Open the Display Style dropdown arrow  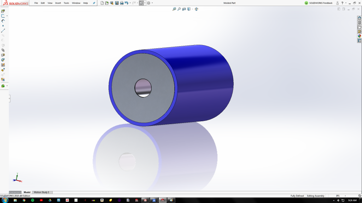coord(193,9)
